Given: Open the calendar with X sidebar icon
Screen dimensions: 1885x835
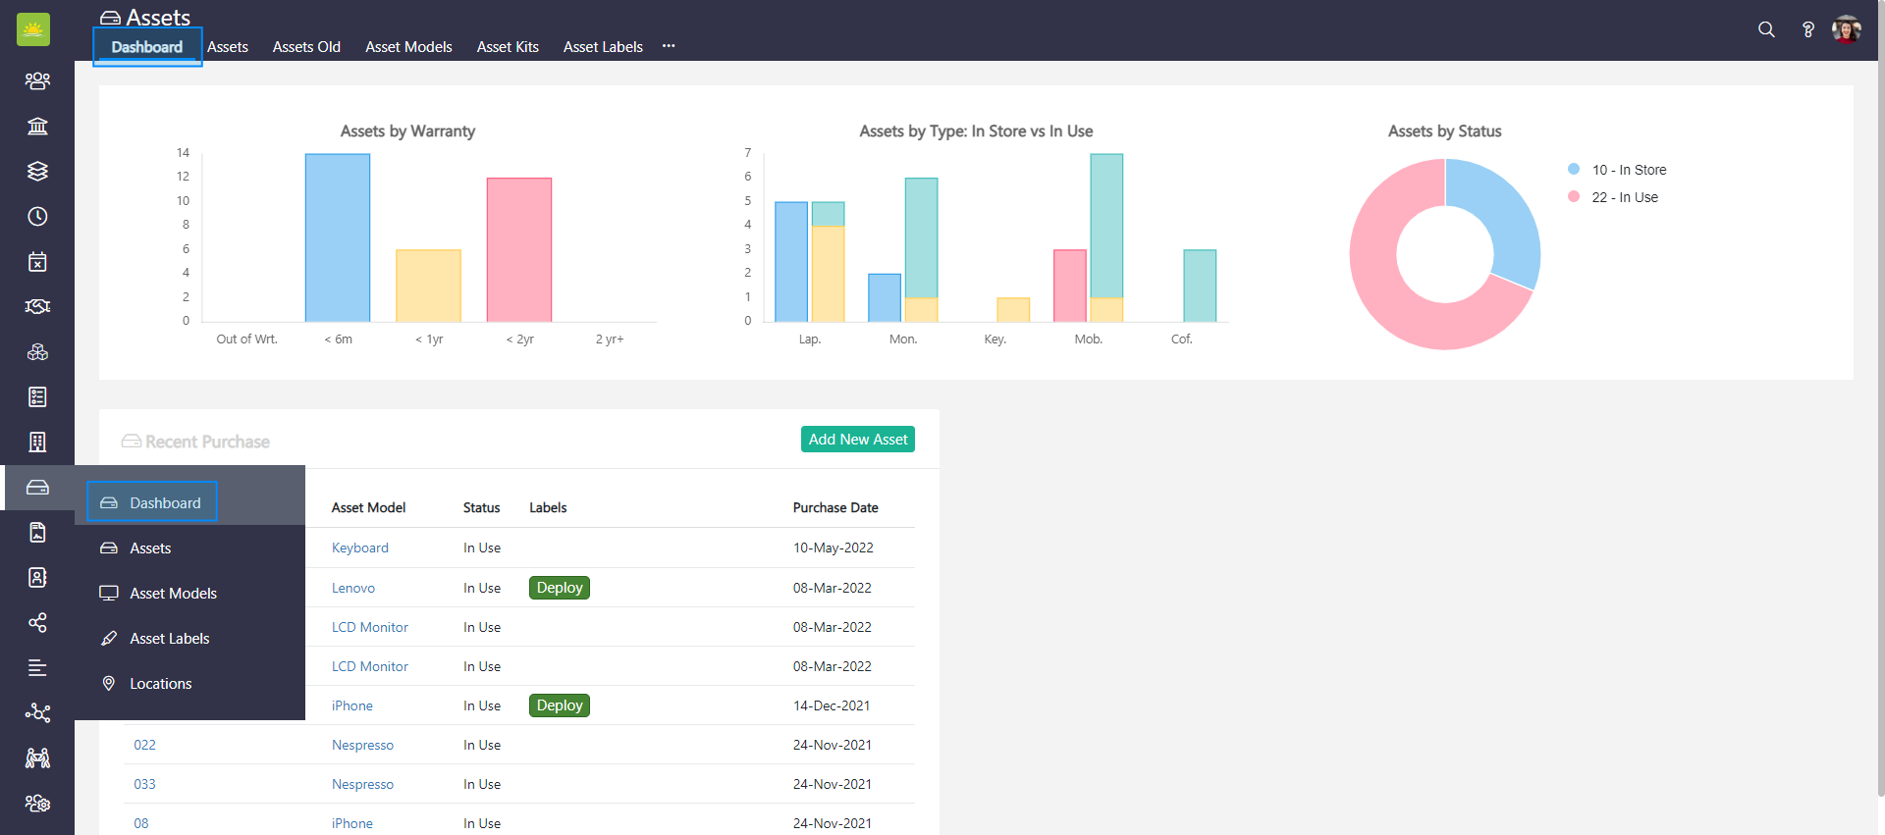Looking at the screenshot, I should point(37,261).
